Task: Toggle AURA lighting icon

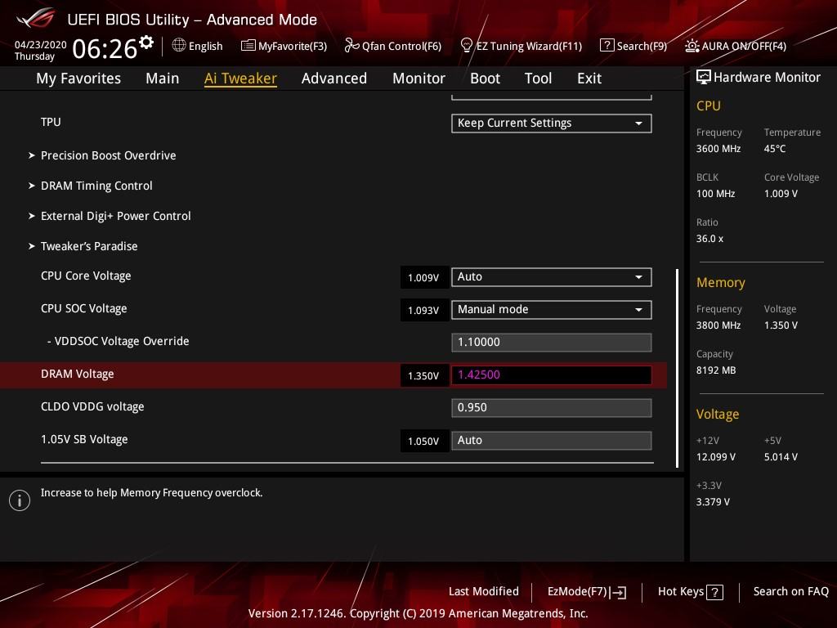Action: point(692,46)
